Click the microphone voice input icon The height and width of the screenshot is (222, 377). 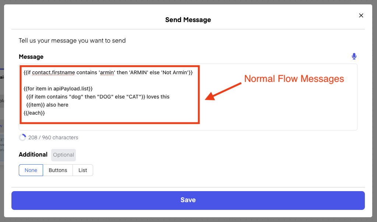(x=354, y=56)
